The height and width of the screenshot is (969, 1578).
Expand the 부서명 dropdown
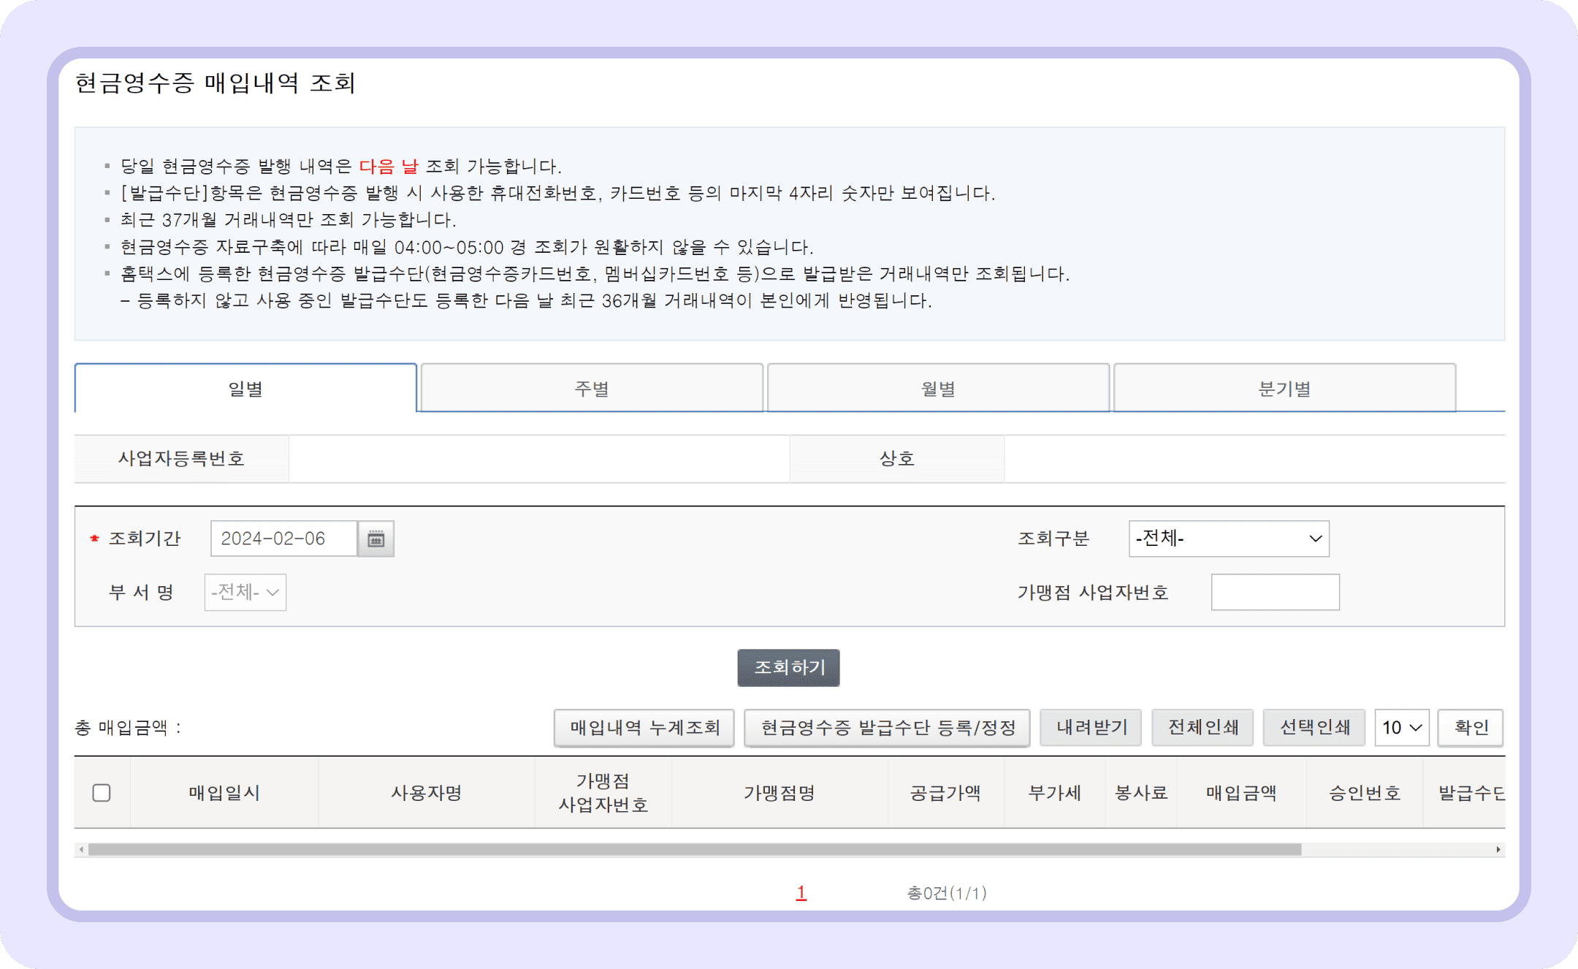(245, 593)
